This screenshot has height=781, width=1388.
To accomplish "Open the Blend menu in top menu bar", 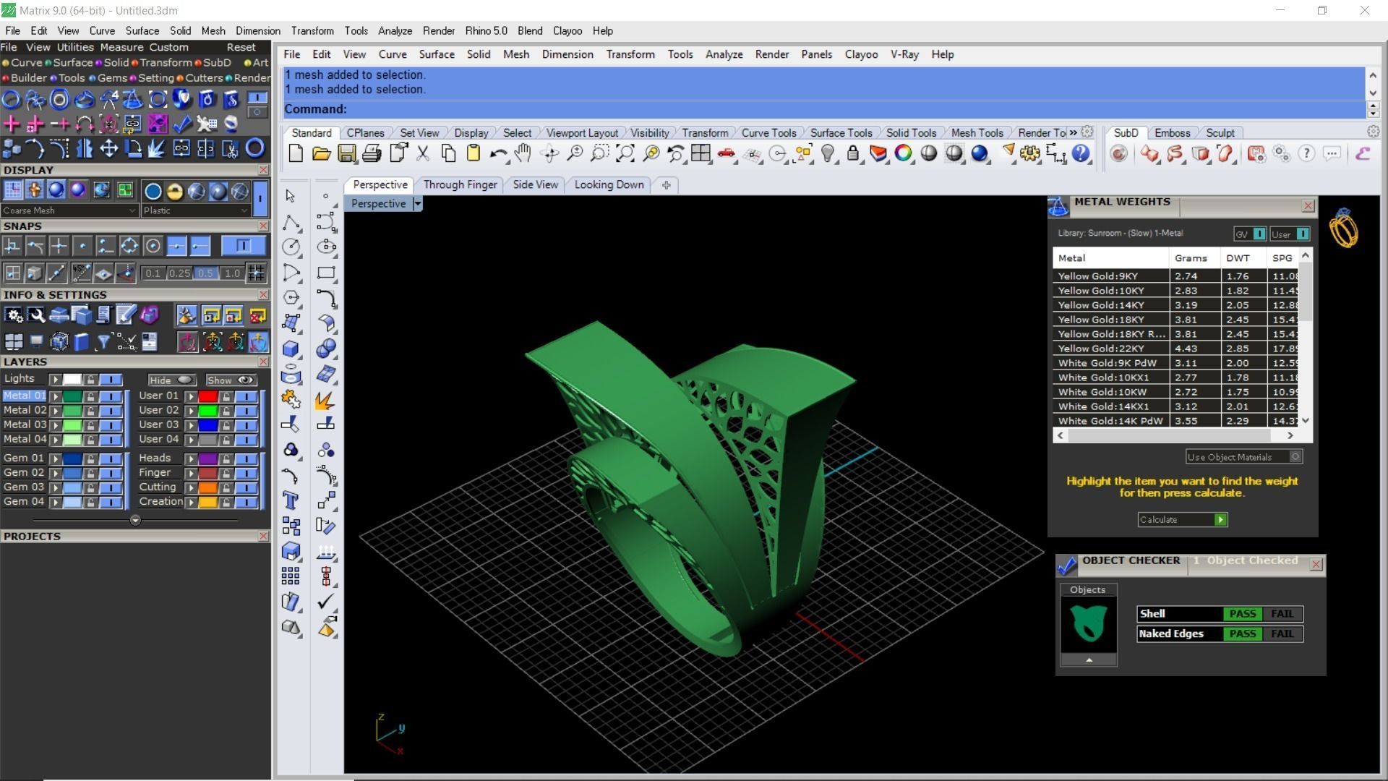I will (530, 31).
